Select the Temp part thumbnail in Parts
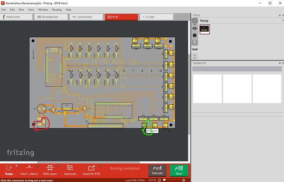 pos(205,29)
